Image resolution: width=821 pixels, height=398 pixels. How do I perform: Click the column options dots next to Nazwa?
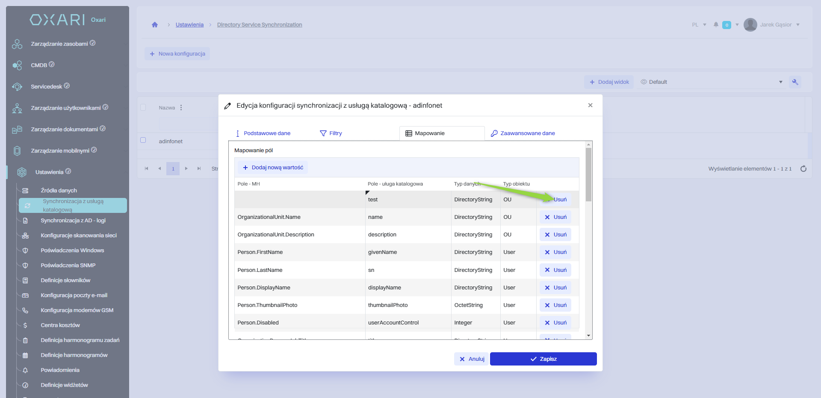[181, 108]
